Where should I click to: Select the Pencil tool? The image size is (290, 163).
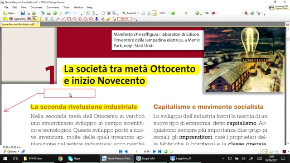[103, 19]
